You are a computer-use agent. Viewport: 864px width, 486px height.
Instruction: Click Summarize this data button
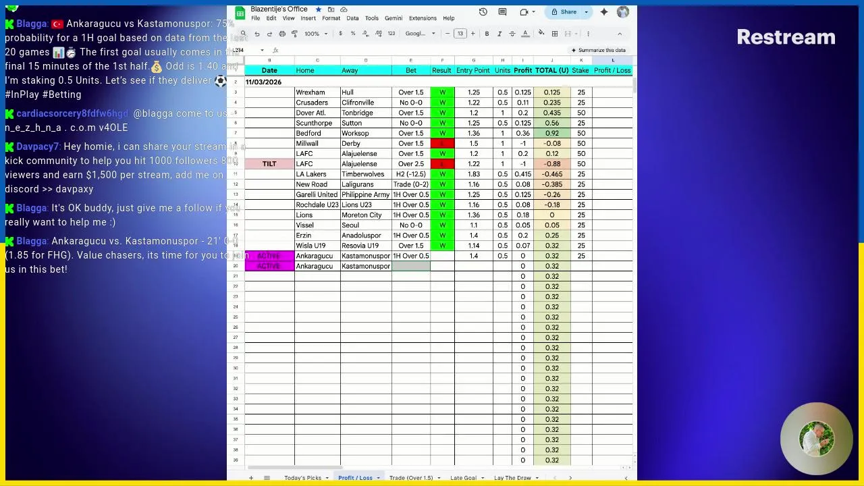598,50
